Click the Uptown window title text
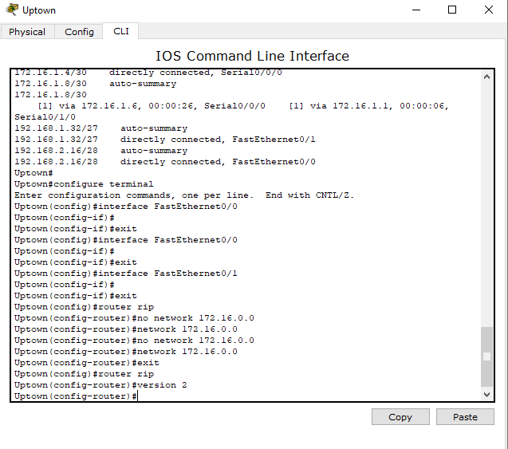This screenshot has height=449, width=508. click(x=39, y=10)
